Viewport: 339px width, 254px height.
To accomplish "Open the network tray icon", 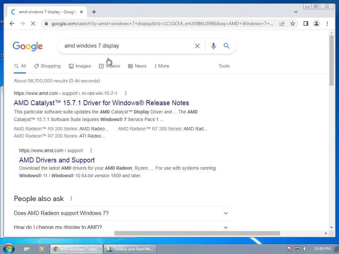I will click(298, 249).
